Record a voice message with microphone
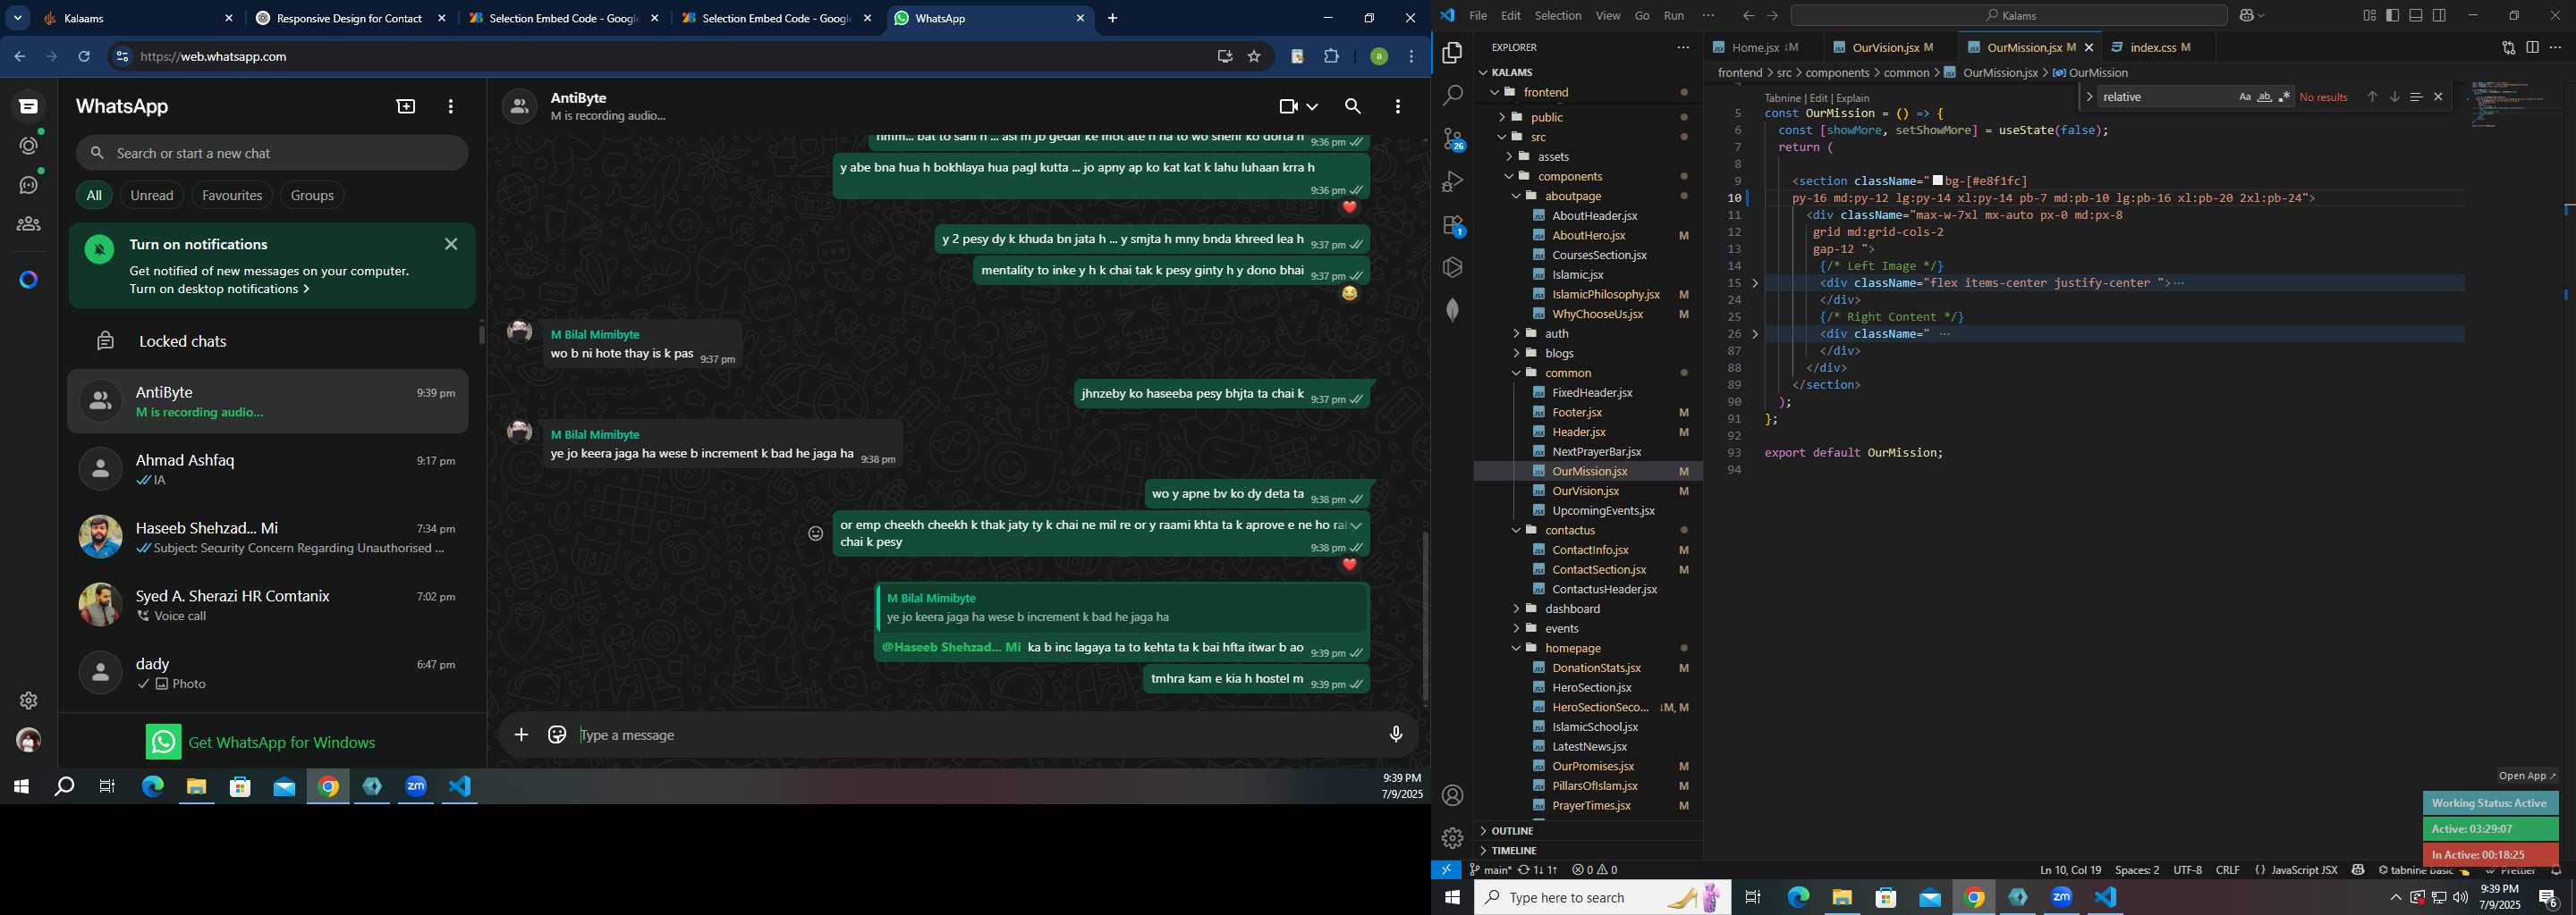The image size is (2576, 915). [x=1396, y=735]
